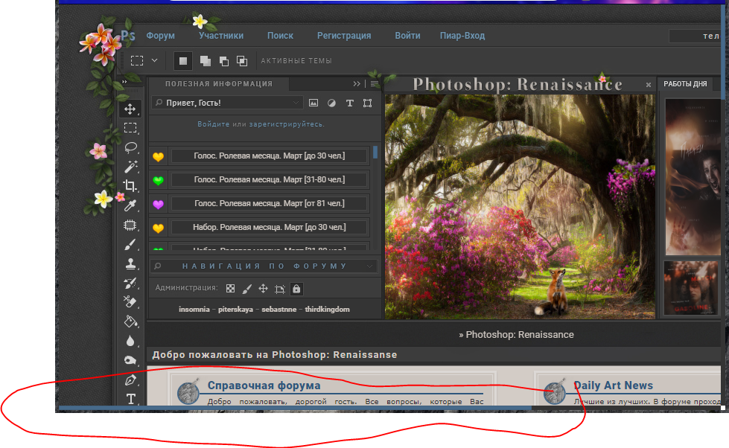Toggle the Intersect with Selection mode button
Screen dimensions: 729x448
coord(242,61)
